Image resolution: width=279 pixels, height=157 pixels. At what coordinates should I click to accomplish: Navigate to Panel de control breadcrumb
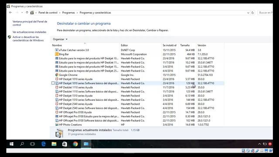pyautogui.click(x=48, y=13)
